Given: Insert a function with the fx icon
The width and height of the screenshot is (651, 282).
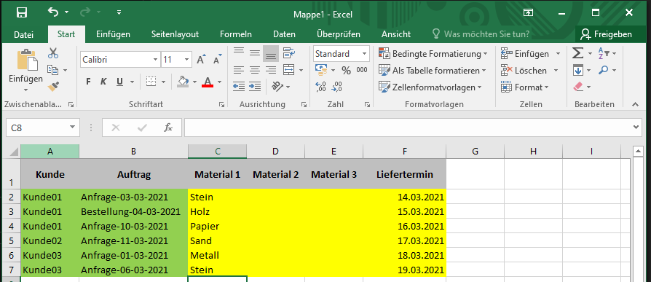Looking at the screenshot, I should [x=168, y=128].
